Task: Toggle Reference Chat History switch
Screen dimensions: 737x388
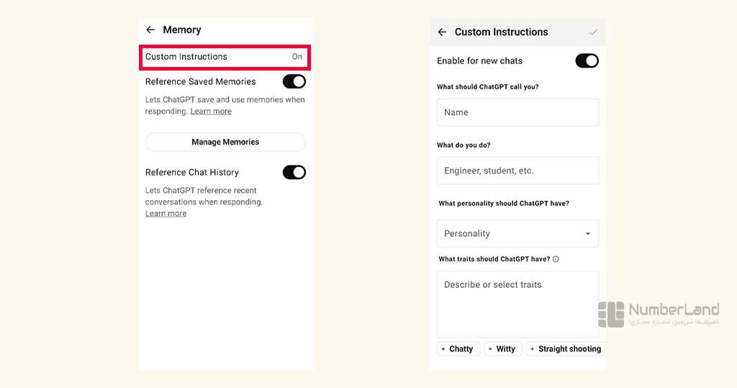Action: pos(294,172)
